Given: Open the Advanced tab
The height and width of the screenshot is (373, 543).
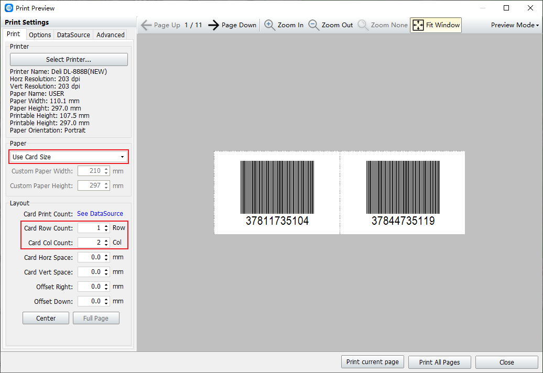Looking at the screenshot, I should click(111, 35).
